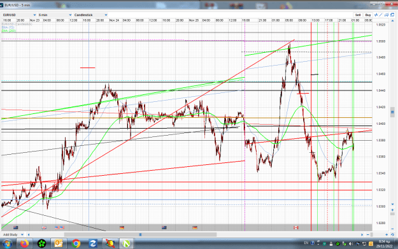Viewport: 398px width, 249px height.
Task: Click the scroll chart right arrow
Action: (362, 234)
